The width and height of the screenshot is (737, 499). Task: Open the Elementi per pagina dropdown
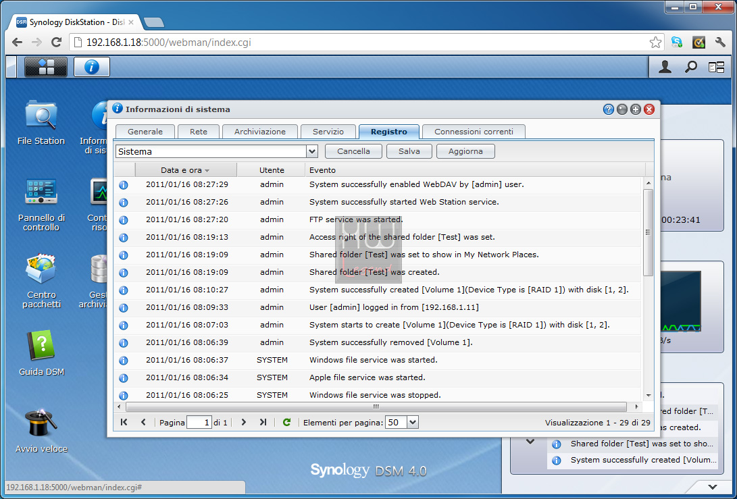pos(413,423)
